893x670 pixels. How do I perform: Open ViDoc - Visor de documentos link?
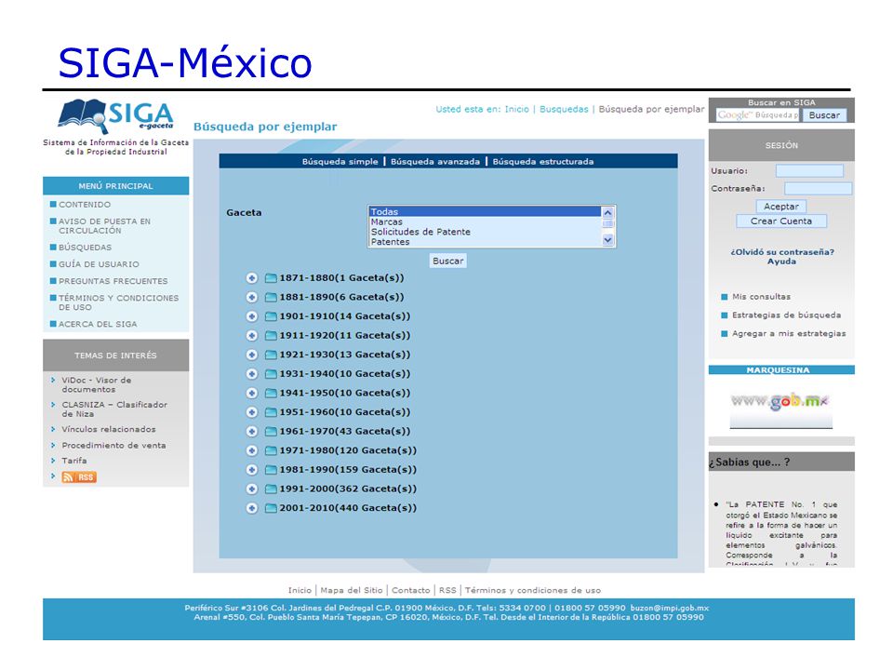pos(96,384)
